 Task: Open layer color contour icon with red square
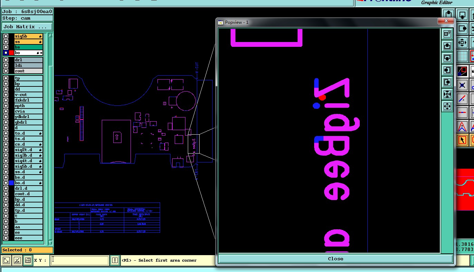tap(463, 71)
